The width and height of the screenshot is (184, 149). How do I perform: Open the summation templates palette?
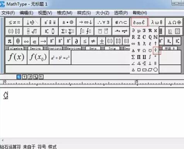click(68, 31)
